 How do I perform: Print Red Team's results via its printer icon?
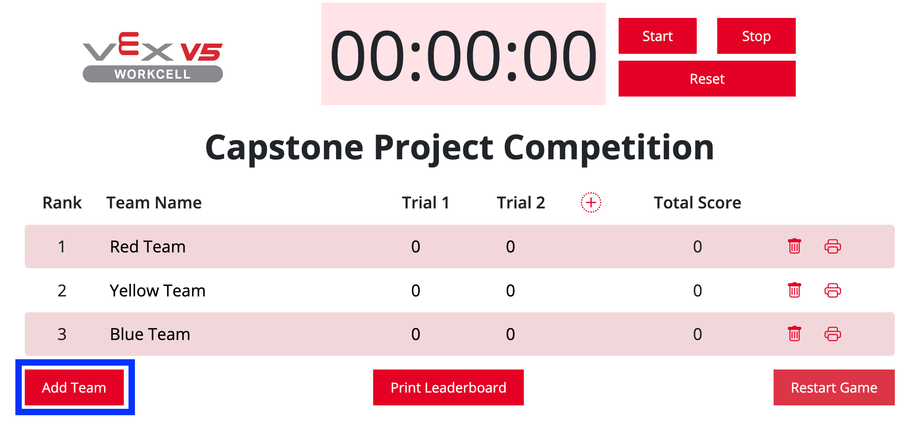[833, 246]
